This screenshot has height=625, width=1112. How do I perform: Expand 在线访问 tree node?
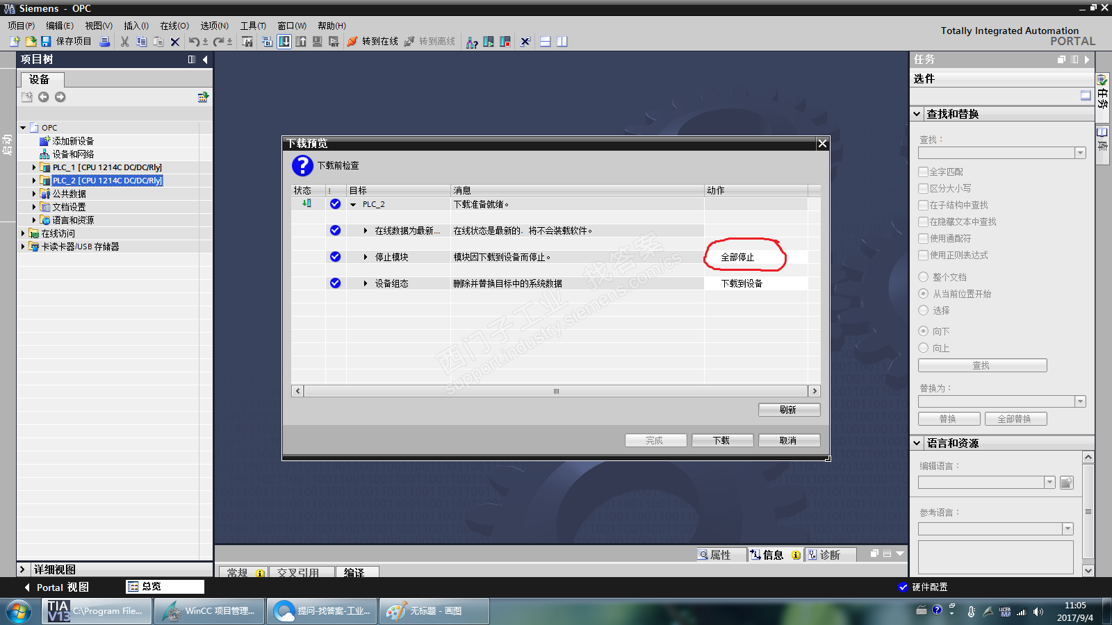(23, 233)
